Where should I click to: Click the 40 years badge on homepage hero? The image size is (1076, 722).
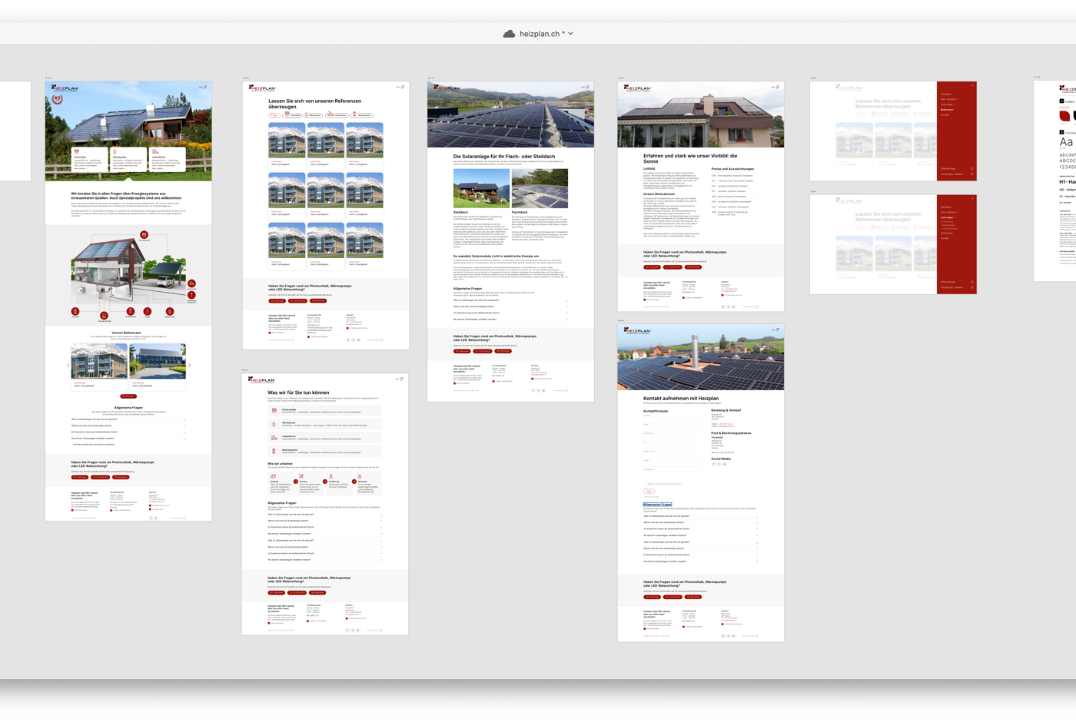pyautogui.click(x=58, y=98)
